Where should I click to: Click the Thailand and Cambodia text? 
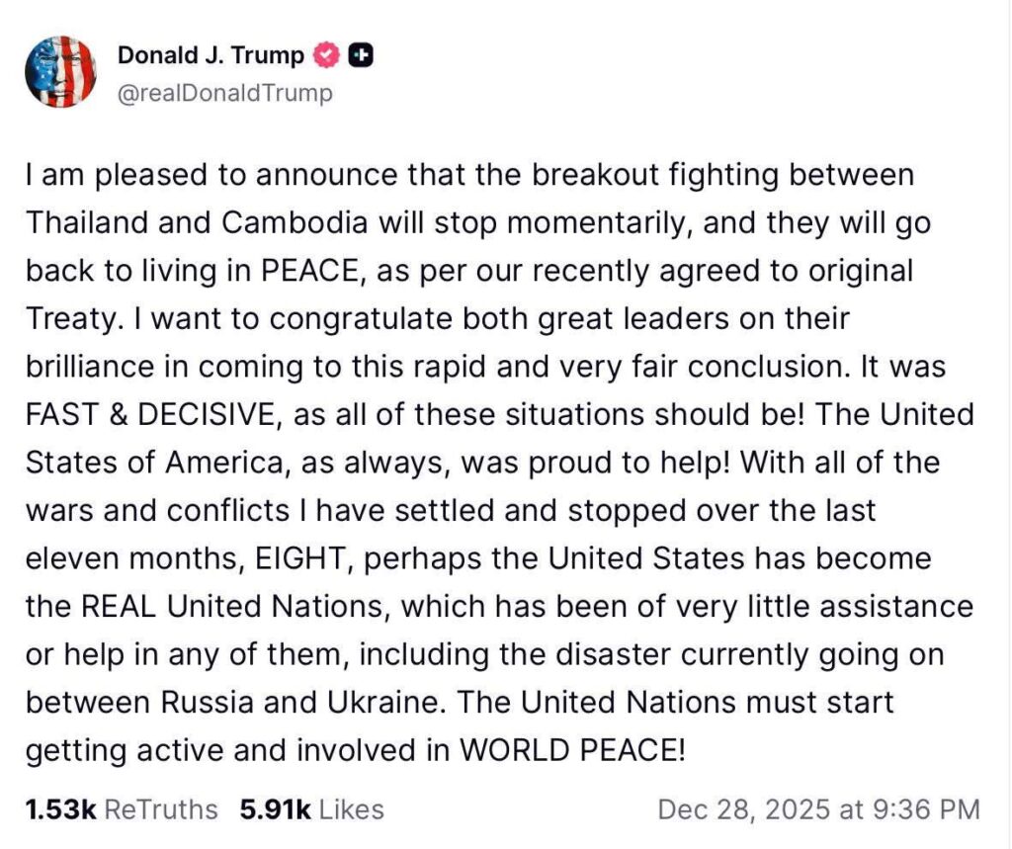tap(206, 222)
